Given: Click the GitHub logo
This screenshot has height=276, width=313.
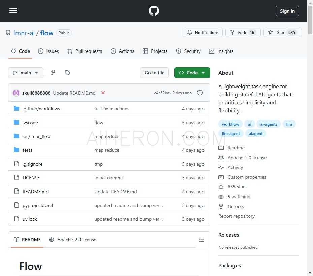Looking at the screenshot, I should click(x=154, y=11).
